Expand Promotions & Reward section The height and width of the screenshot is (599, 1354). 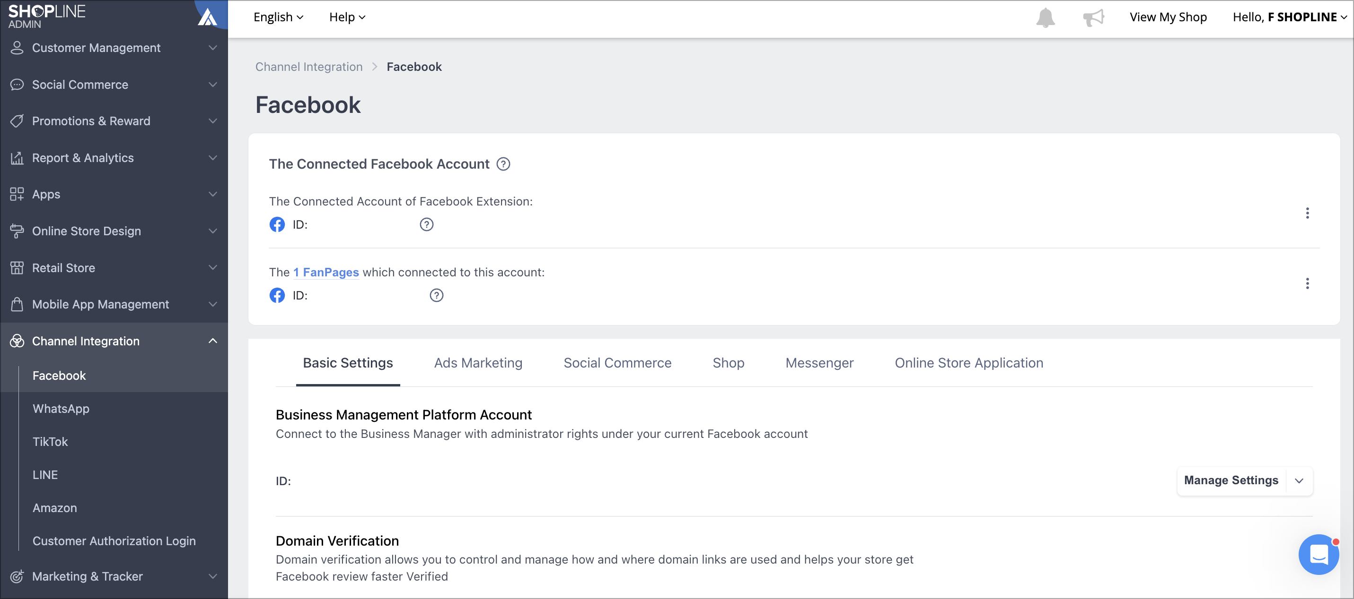212,121
